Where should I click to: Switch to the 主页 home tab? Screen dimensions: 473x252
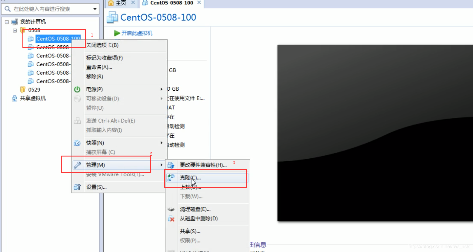(121, 3)
